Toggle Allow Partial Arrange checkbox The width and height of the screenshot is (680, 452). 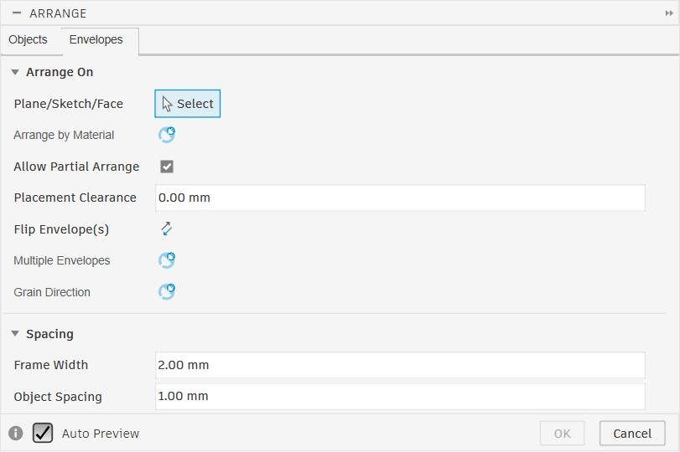pyautogui.click(x=167, y=167)
